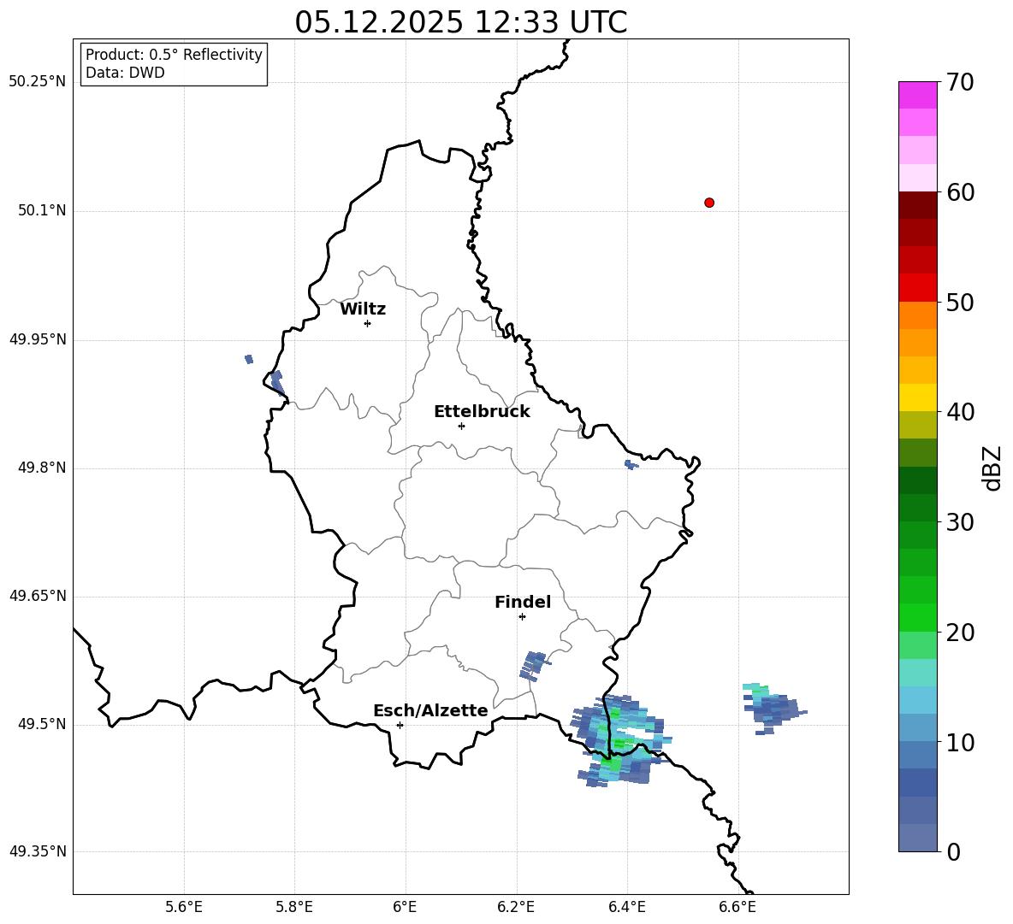Click the colorbar tick value 20
This screenshot has width=1013, height=924.
pos(961,633)
